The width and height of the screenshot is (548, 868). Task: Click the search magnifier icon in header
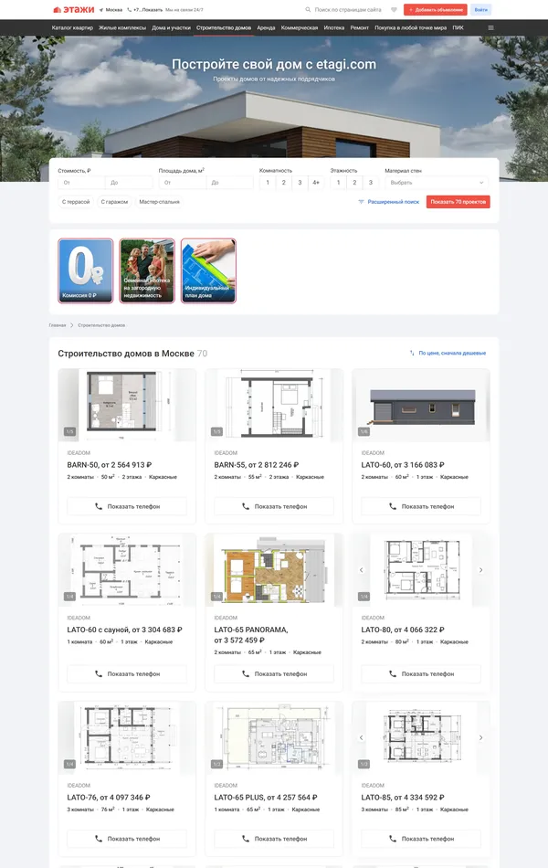(x=308, y=10)
